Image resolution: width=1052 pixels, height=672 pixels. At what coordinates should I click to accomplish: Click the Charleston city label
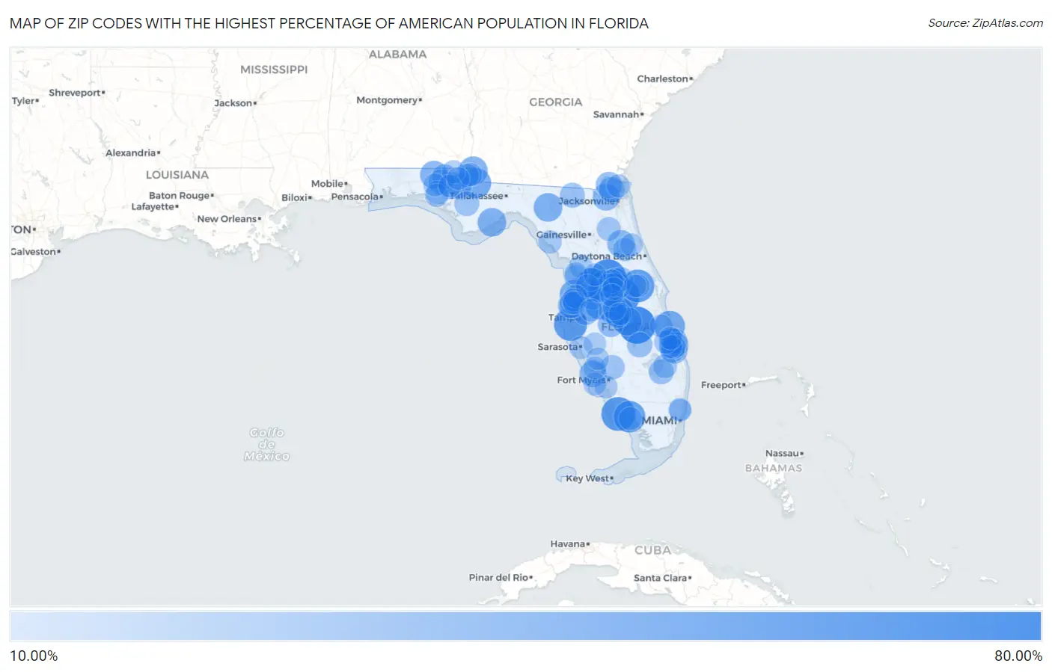pyautogui.click(x=662, y=78)
